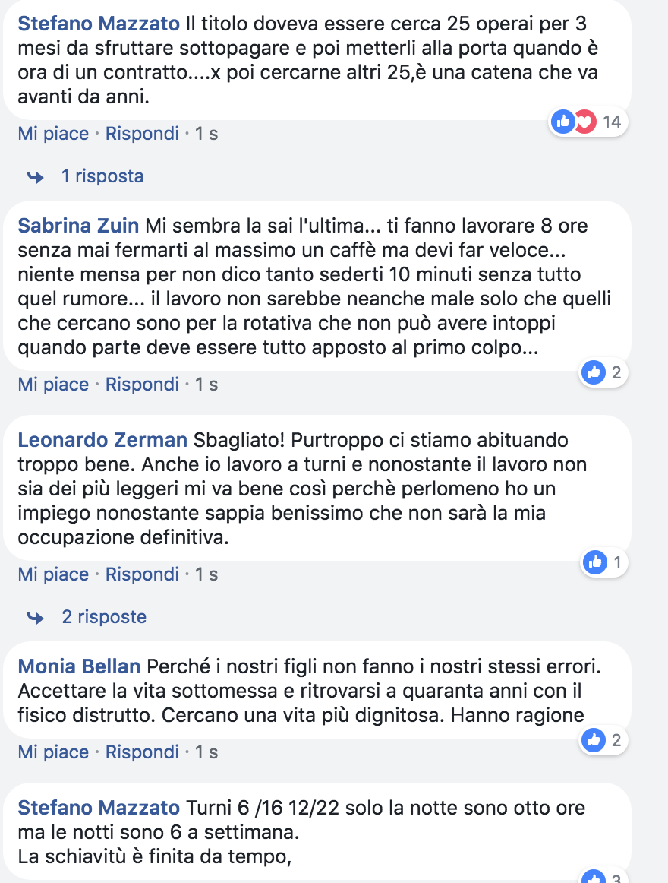Click the "1 s" timestamp on Monia Bellan's comment
The image size is (668, 883).
tap(206, 752)
